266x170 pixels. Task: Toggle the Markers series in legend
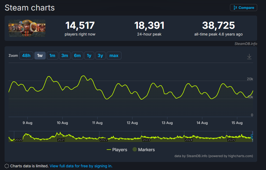[144, 150]
